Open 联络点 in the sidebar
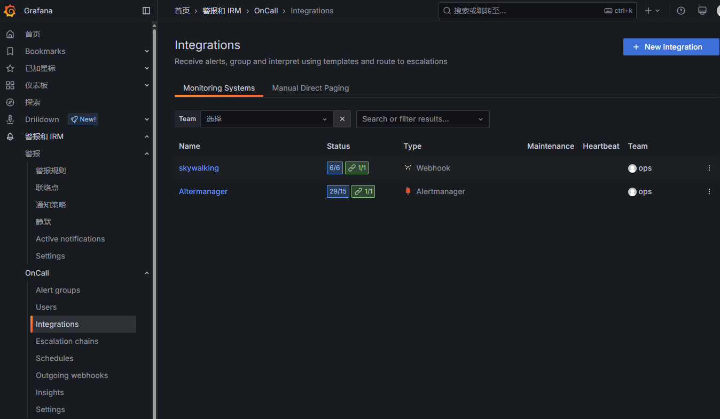 tap(47, 188)
